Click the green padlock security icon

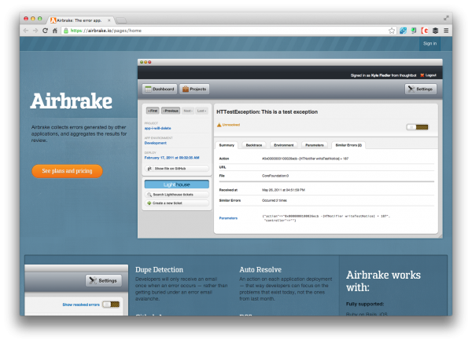click(66, 31)
